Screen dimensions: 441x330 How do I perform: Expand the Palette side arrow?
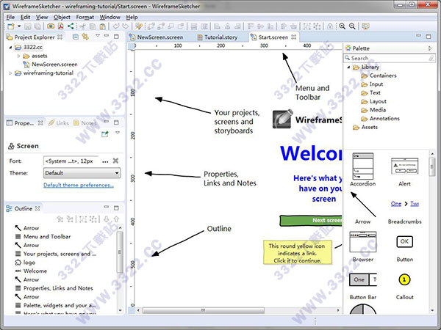click(x=430, y=48)
